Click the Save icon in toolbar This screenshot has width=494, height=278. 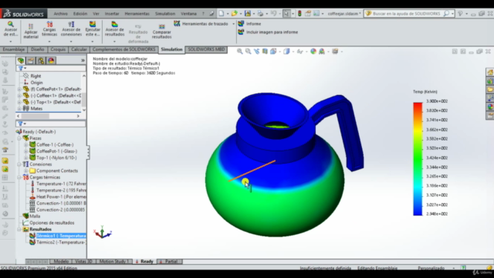pos(248,14)
